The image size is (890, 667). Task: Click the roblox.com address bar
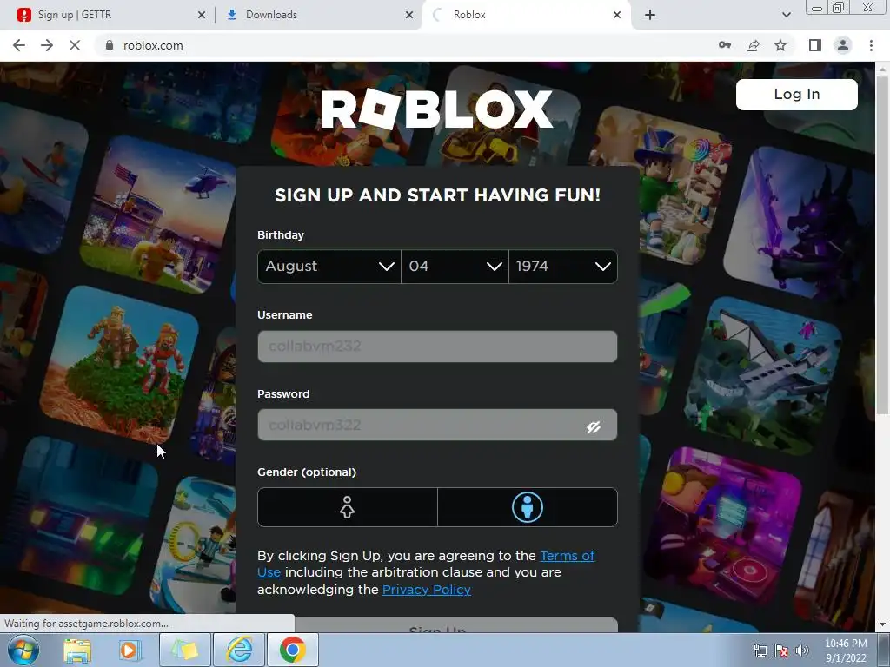click(x=397, y=45)
